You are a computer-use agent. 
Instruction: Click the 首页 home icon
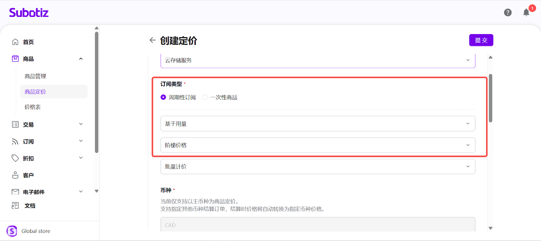point(15,42)
